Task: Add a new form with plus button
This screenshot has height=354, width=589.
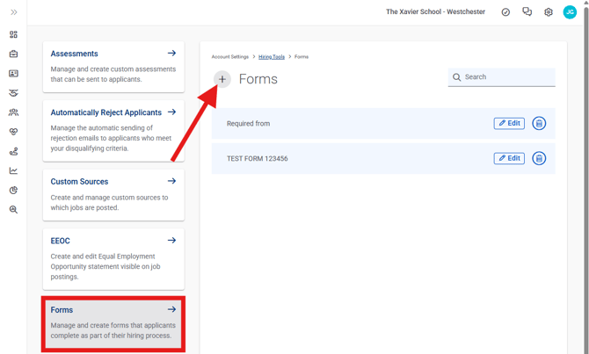Action: [x=222, y=79]
